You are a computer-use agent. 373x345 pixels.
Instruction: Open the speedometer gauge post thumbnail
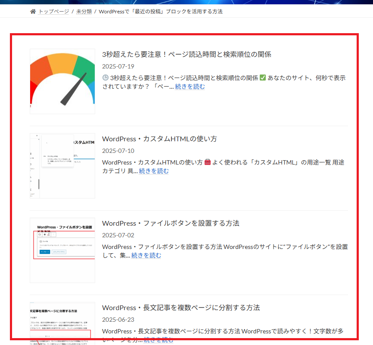pyautogui.click(x=62, y=81)
